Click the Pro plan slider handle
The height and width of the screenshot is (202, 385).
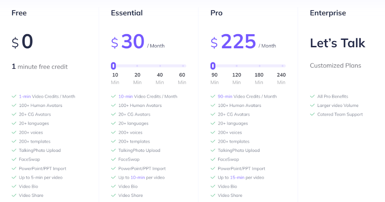point(213,66)
